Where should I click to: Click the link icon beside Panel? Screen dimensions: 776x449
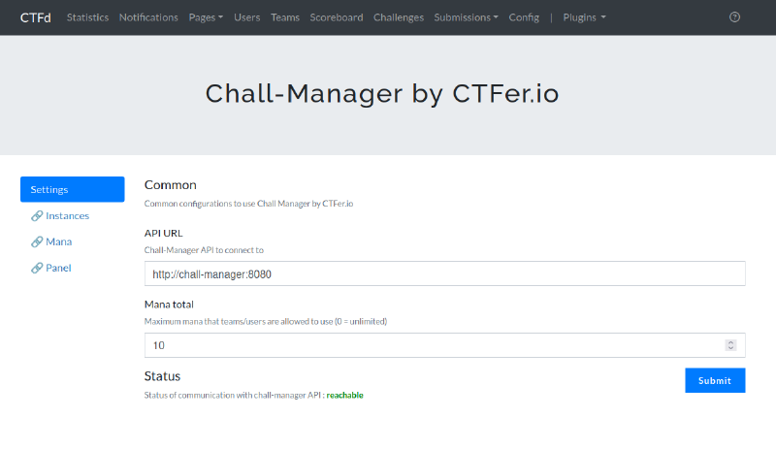click(x=37, y=268)
